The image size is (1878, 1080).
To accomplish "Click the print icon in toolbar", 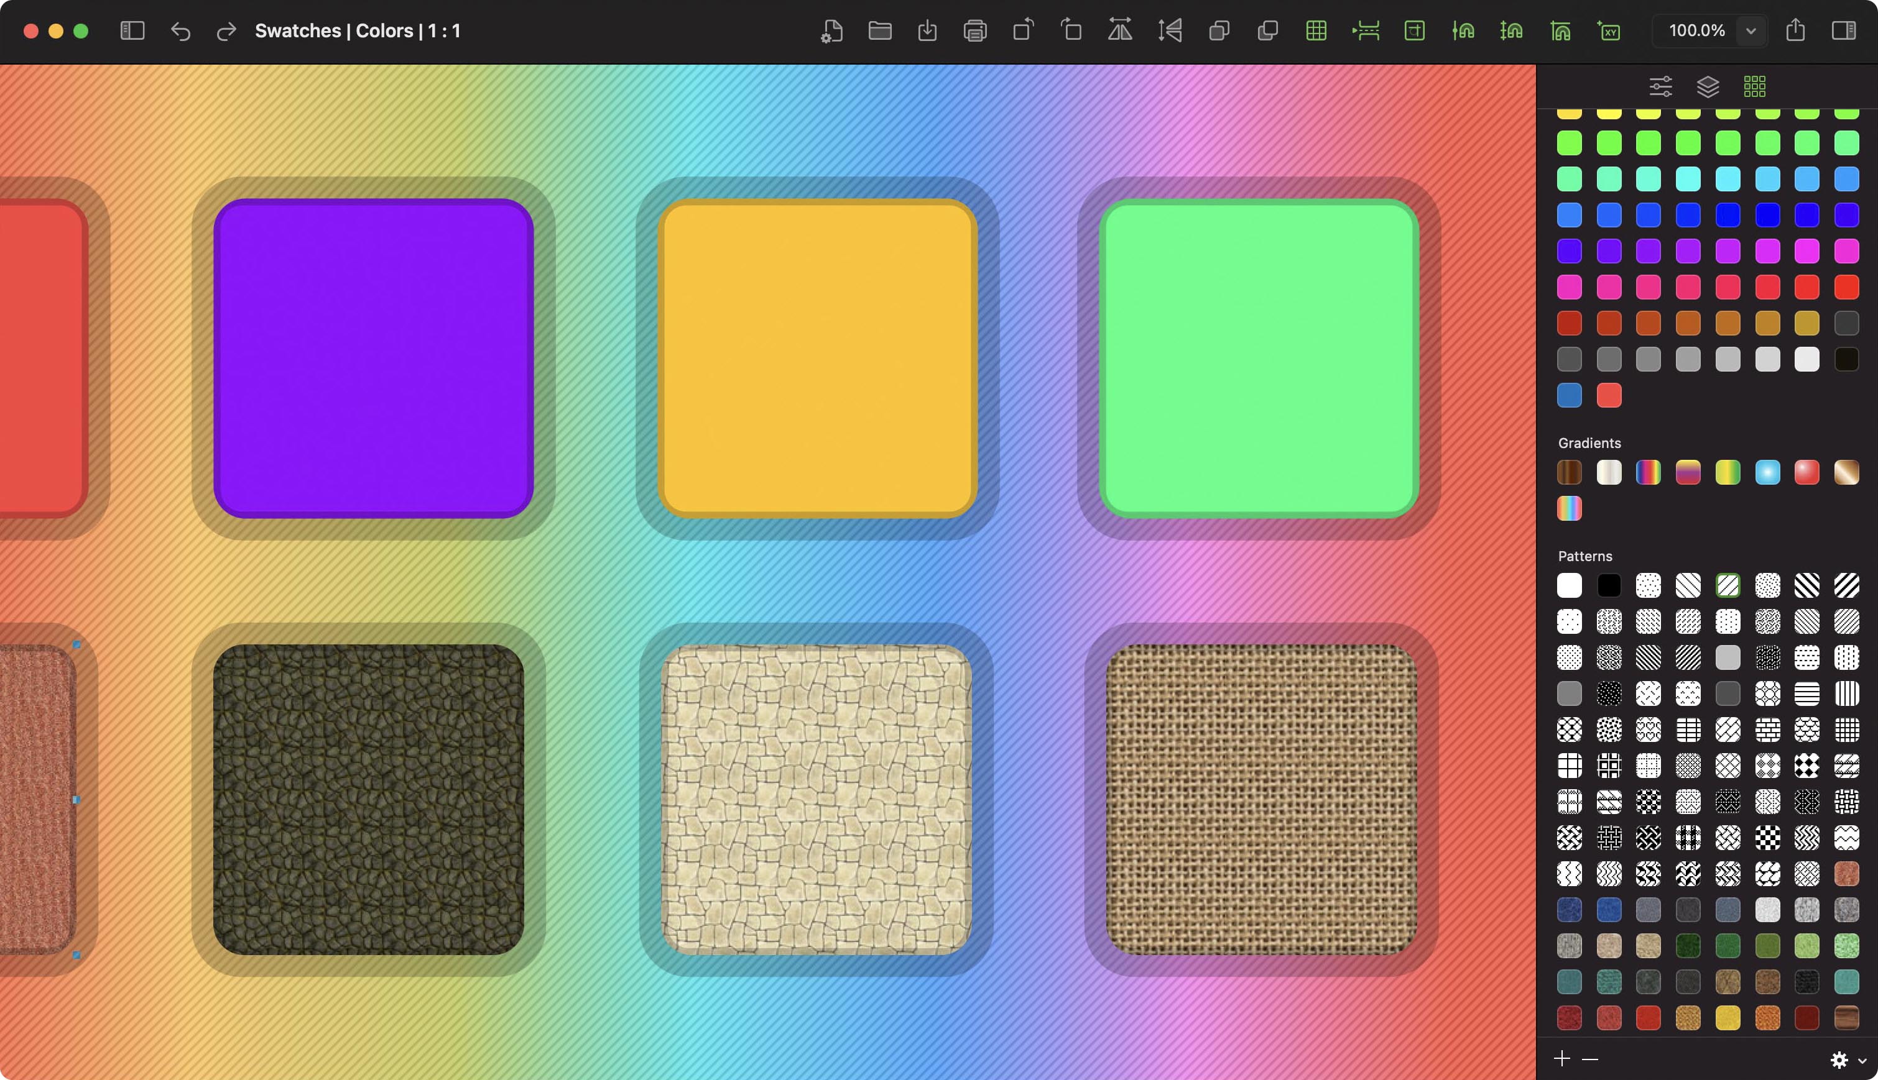I will 974,31.
